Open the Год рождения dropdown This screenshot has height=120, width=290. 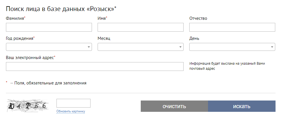[x=49, y=47]
